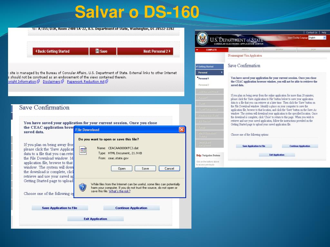Click Save Application to File beneath File Download dialog
This screenshot has width=330, height=247.
pyautogui.click(x=60, y=208)
